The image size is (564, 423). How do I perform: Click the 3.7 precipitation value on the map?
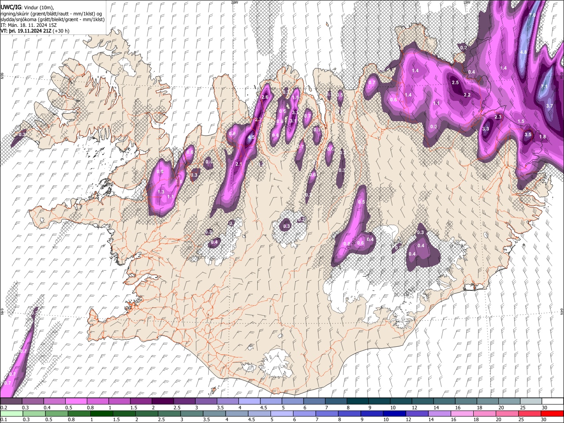549,106
